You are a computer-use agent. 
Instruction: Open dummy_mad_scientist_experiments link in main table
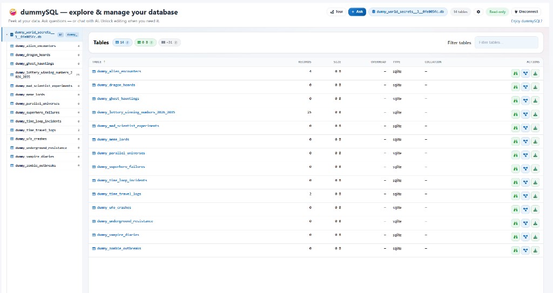click(128, 126)
